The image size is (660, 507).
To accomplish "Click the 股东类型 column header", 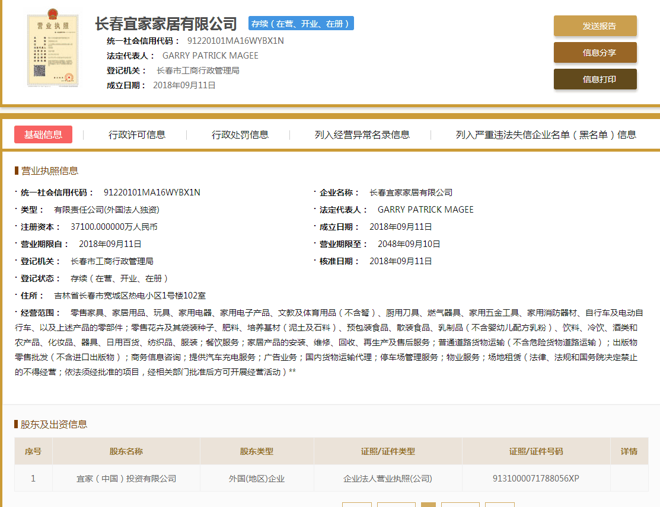I will [x=256, y=451].
